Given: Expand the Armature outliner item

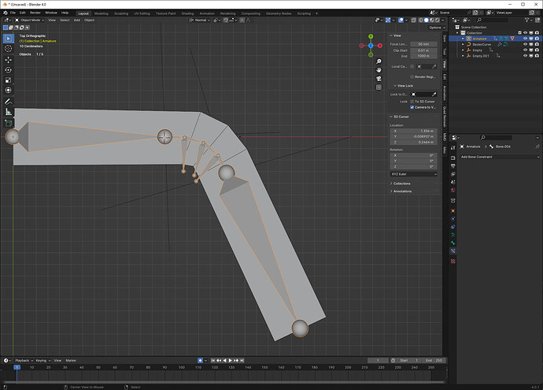Looking at the screenshot, I should point(463,39).
